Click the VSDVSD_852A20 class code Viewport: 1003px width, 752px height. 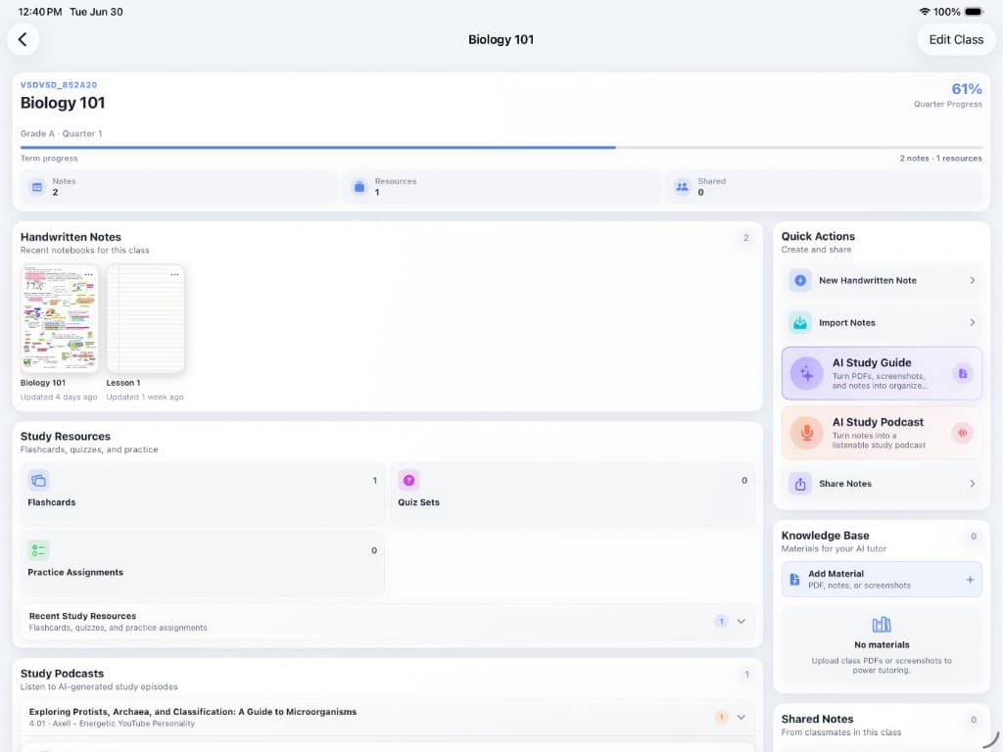coord(59,85)
